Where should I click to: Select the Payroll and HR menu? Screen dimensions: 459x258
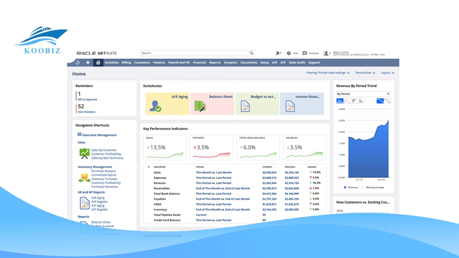(x=179, y=62)
